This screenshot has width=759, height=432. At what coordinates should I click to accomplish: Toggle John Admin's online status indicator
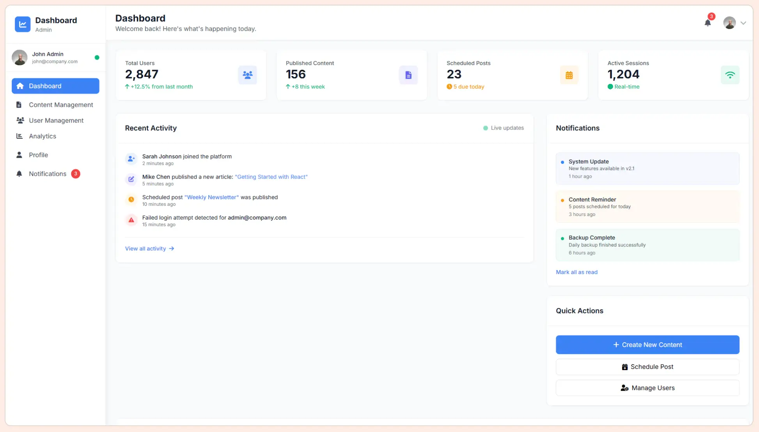tap(97, 58)
